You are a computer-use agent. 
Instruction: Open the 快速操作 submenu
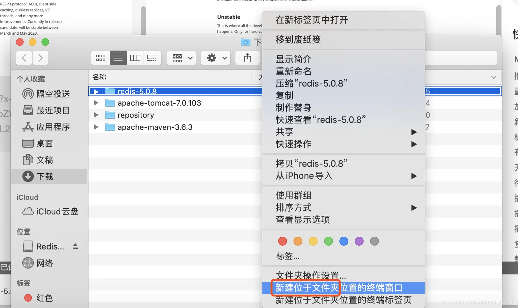point(344,144)
